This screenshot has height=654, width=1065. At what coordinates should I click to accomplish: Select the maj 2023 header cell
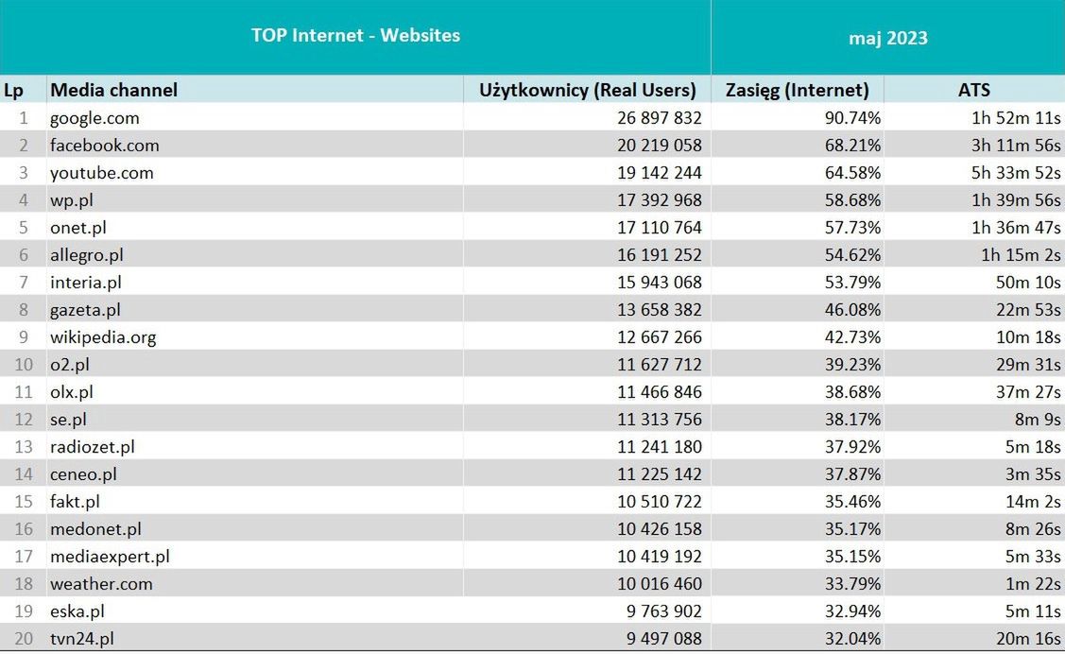(887, 38)
